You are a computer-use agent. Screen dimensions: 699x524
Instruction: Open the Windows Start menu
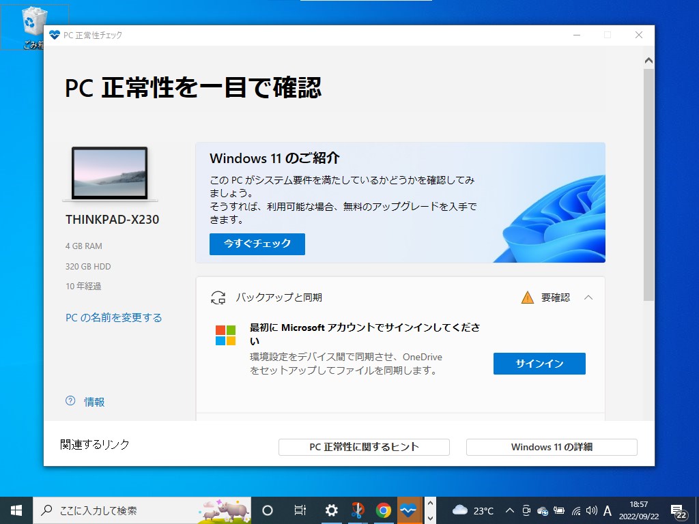(14, 510)
